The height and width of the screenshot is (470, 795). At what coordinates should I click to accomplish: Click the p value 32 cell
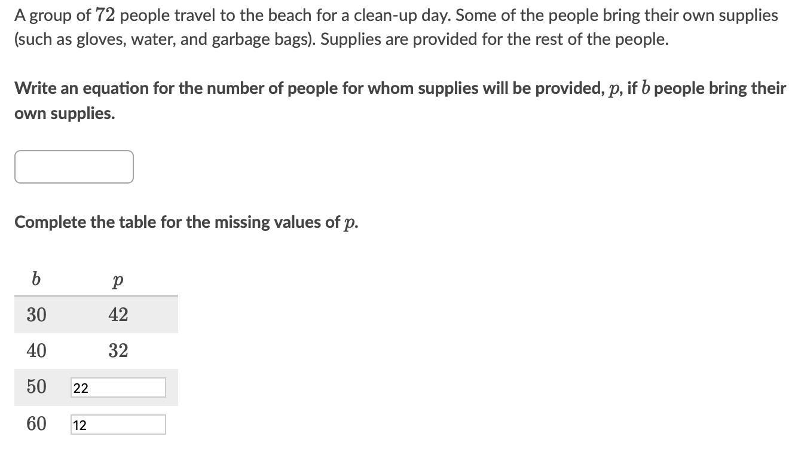click(x=118, y=350)
